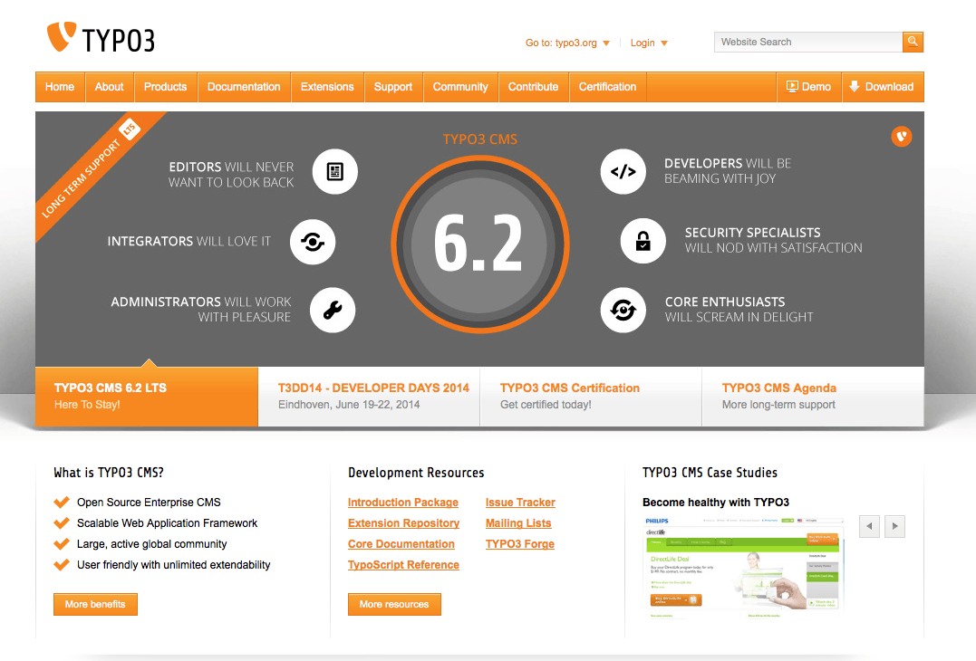
Task: Click the Security Specialists padlock icon
Action: [x=643, y=241]
